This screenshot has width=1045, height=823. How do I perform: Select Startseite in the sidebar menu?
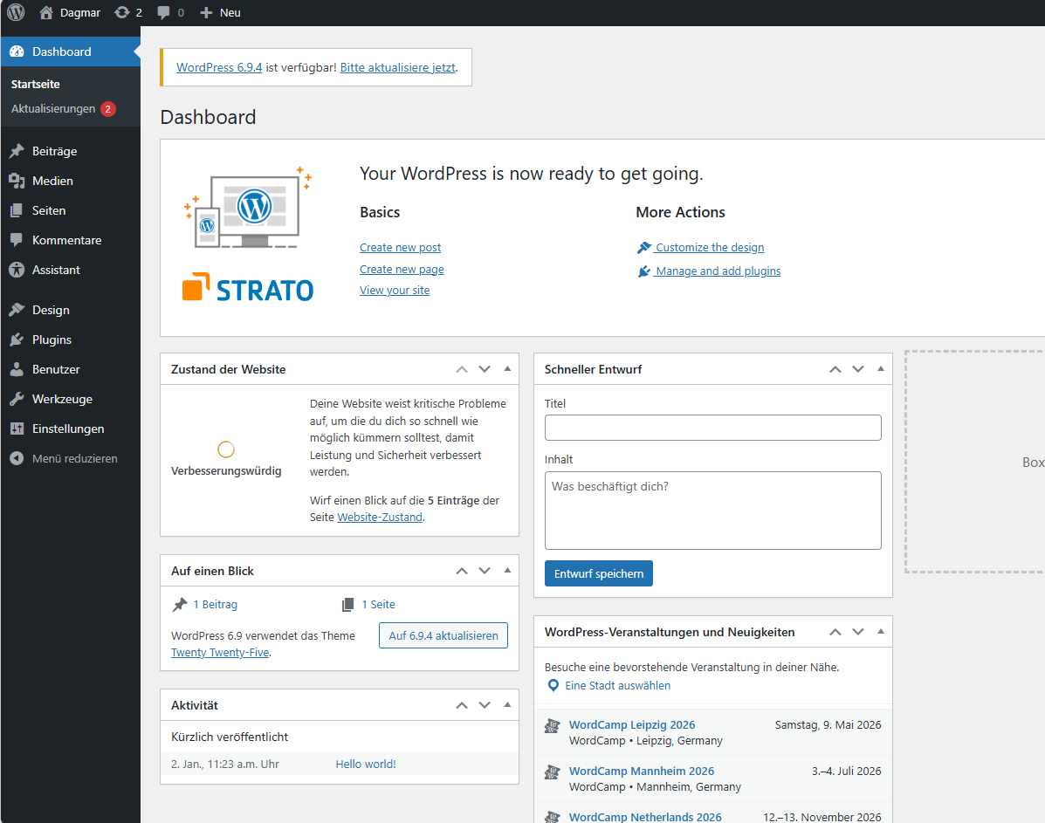(35, 83)
